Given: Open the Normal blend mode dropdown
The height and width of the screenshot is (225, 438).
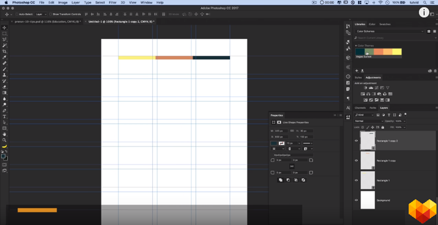Looking at the screenshot, I should pos(368,121).
